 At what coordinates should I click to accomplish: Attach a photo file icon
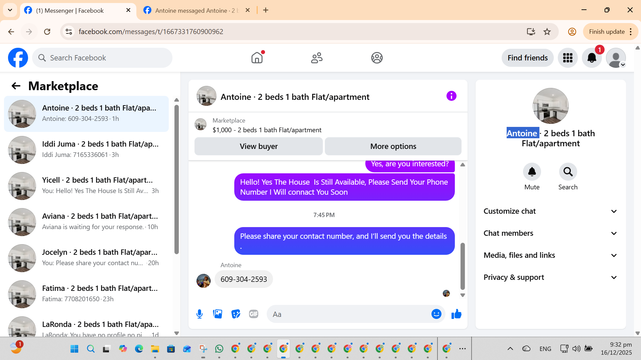218,314
